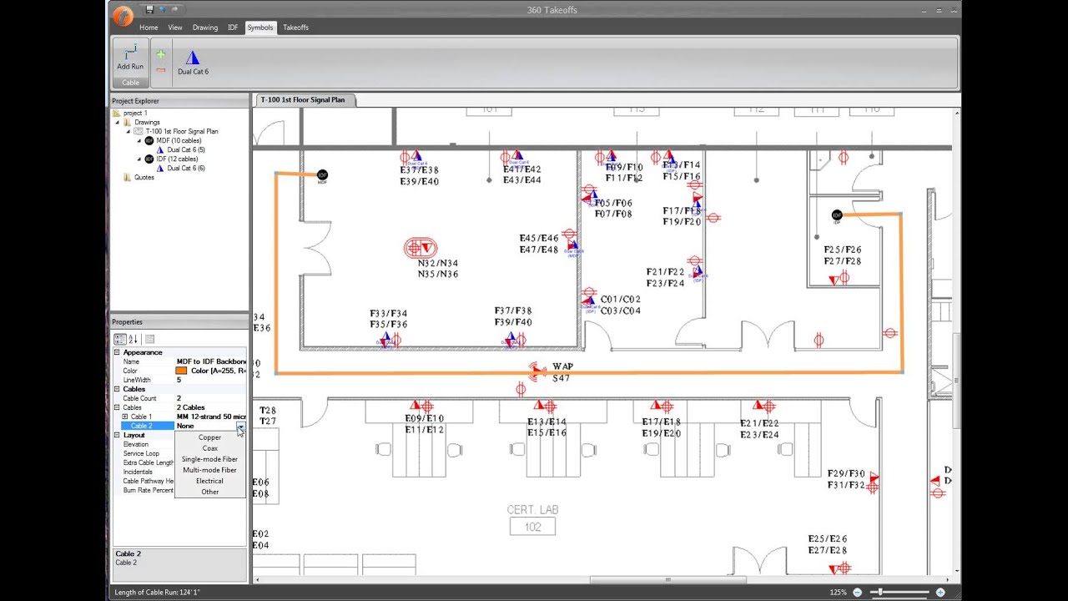The image size is (1068, 601).
Task: Choose Single-mode Fiber from the list
Action: click(x=209, y=459)
